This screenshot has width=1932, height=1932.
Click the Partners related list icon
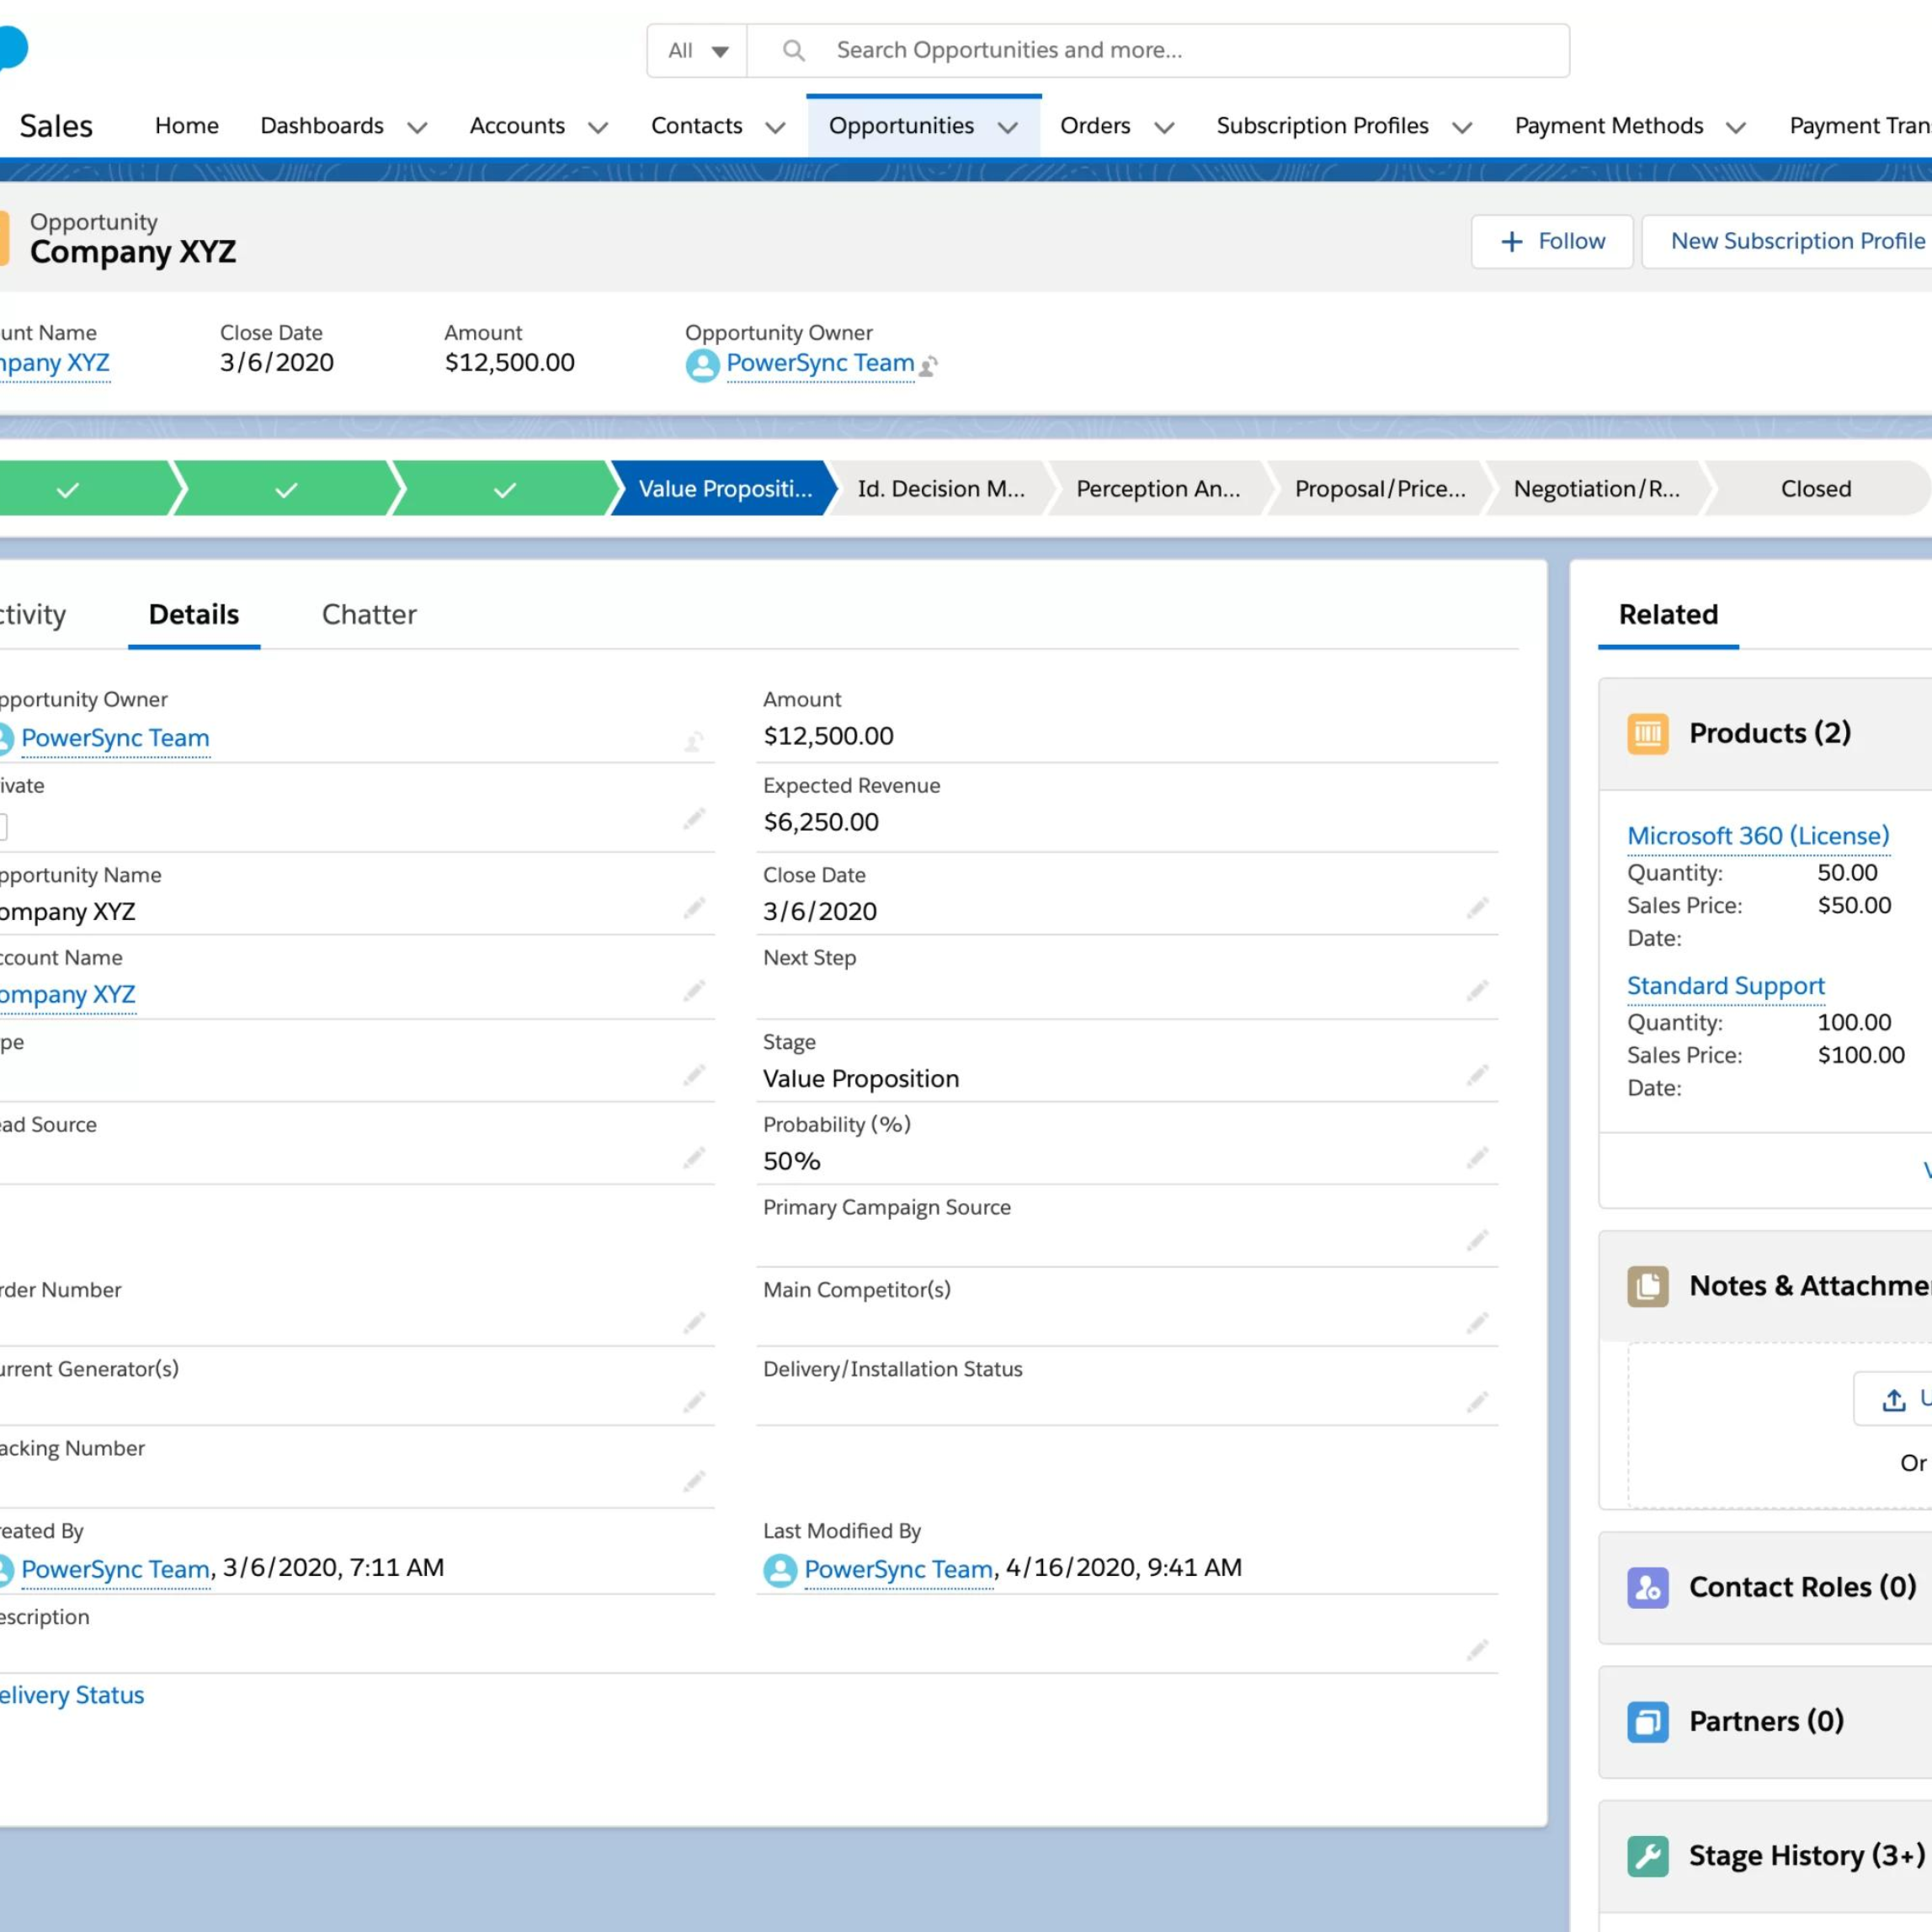click(x=1647, y=1721)
